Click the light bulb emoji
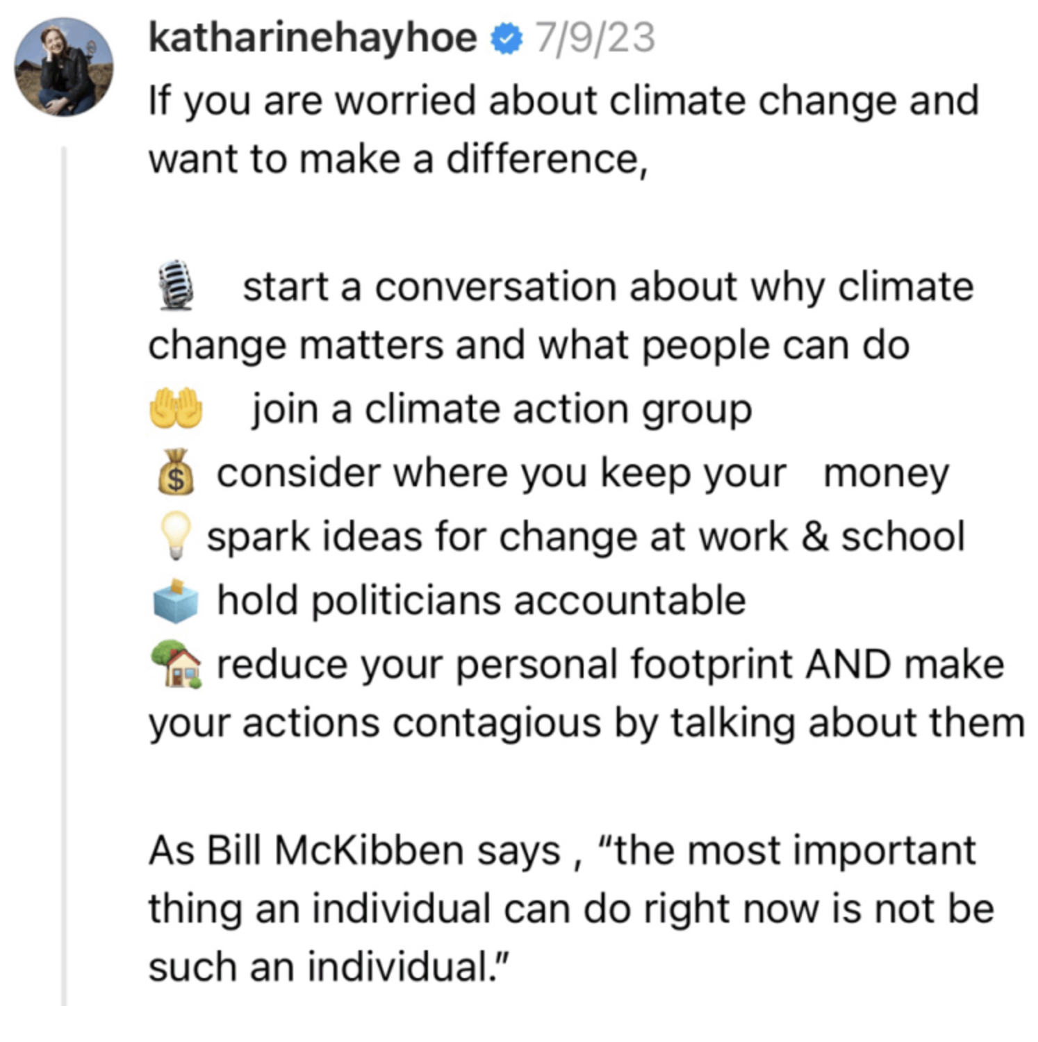The height and width of the screenshot is (1042, 1038). pos(174,536)
